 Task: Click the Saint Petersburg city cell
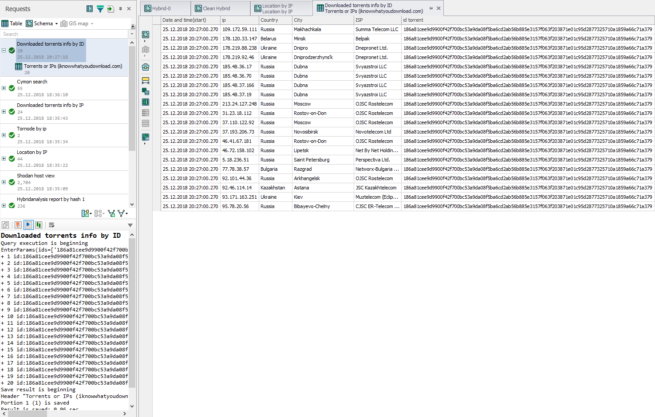[x=323, y=160]
